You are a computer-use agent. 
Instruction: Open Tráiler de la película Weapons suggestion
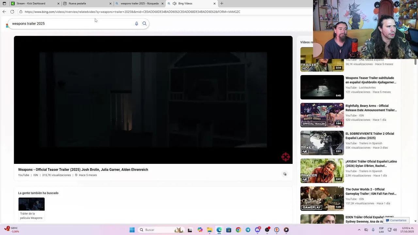coord(31,209)
